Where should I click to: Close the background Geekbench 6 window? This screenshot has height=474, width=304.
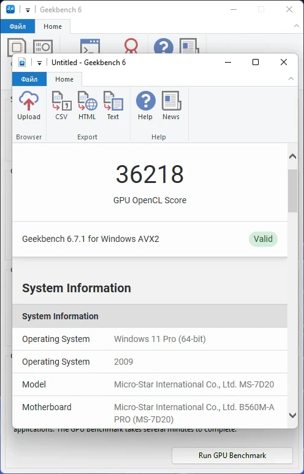pos(289,9)
